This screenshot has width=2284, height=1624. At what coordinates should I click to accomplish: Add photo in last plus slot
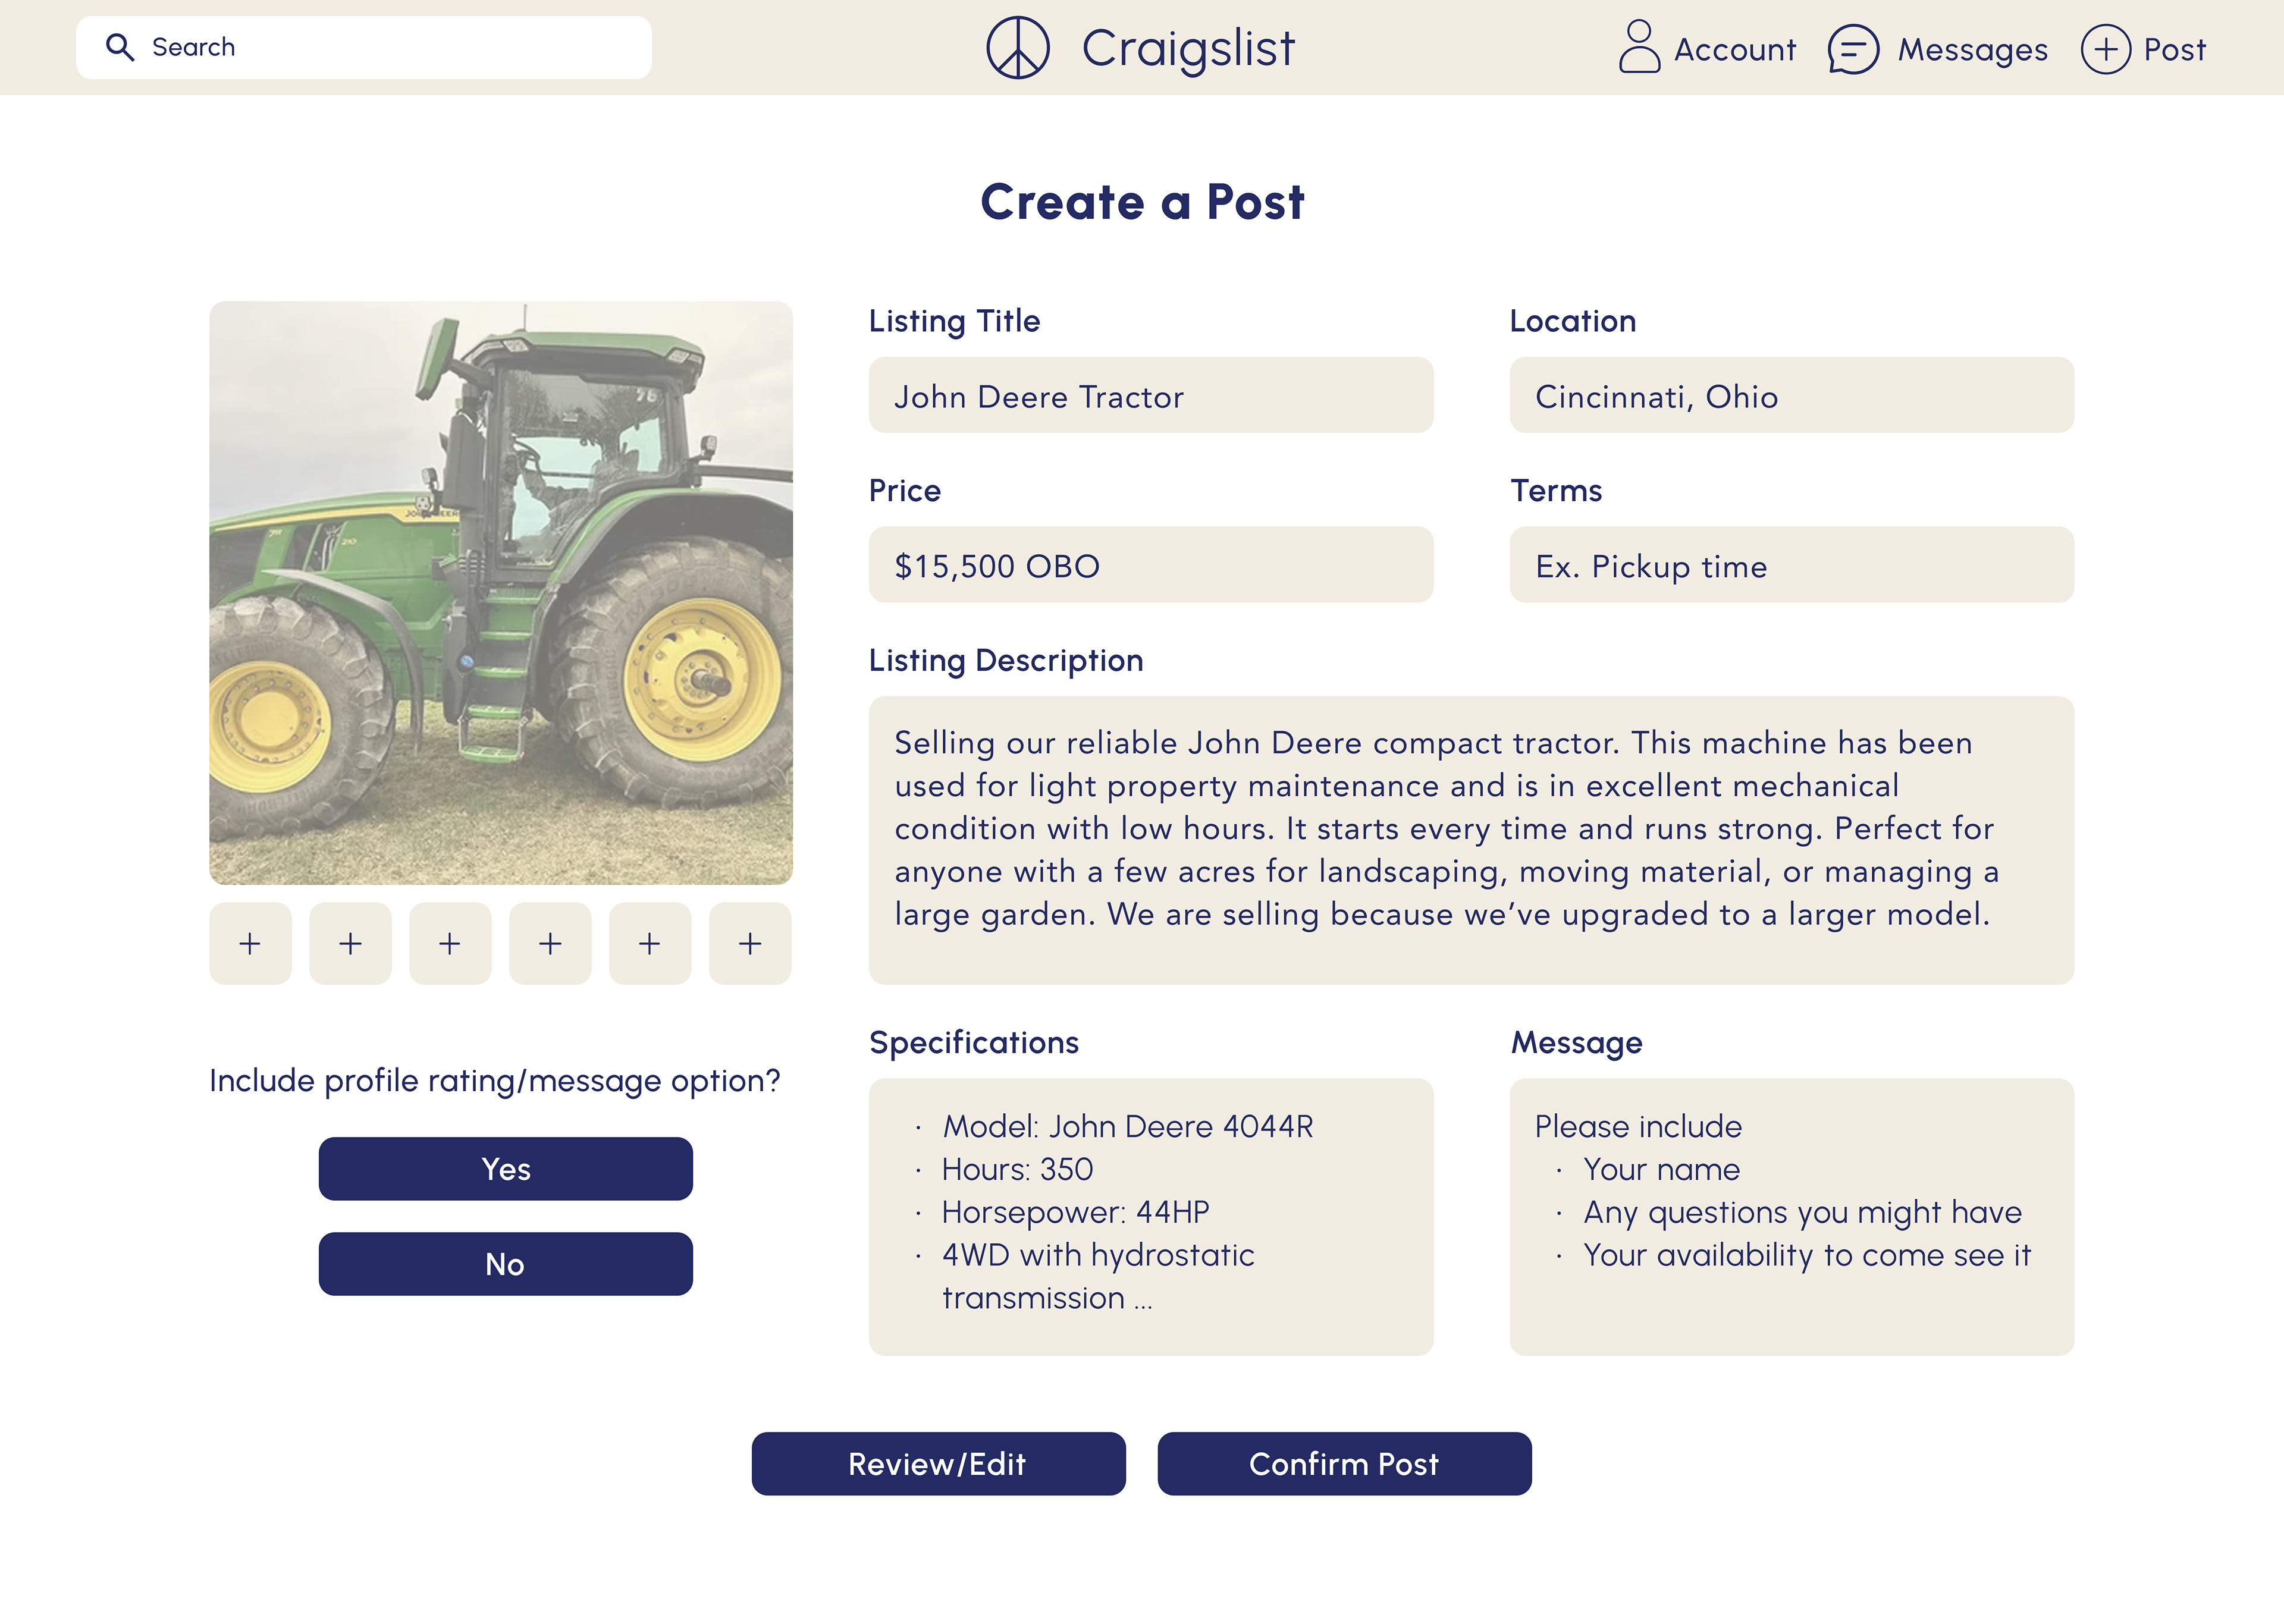tap(750, 943)
